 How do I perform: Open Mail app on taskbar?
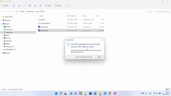coord(105,93)
